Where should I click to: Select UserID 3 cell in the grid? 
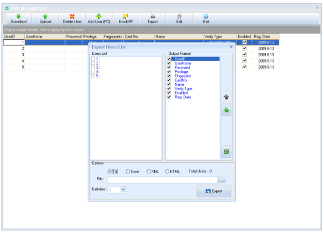click(14, 55)
